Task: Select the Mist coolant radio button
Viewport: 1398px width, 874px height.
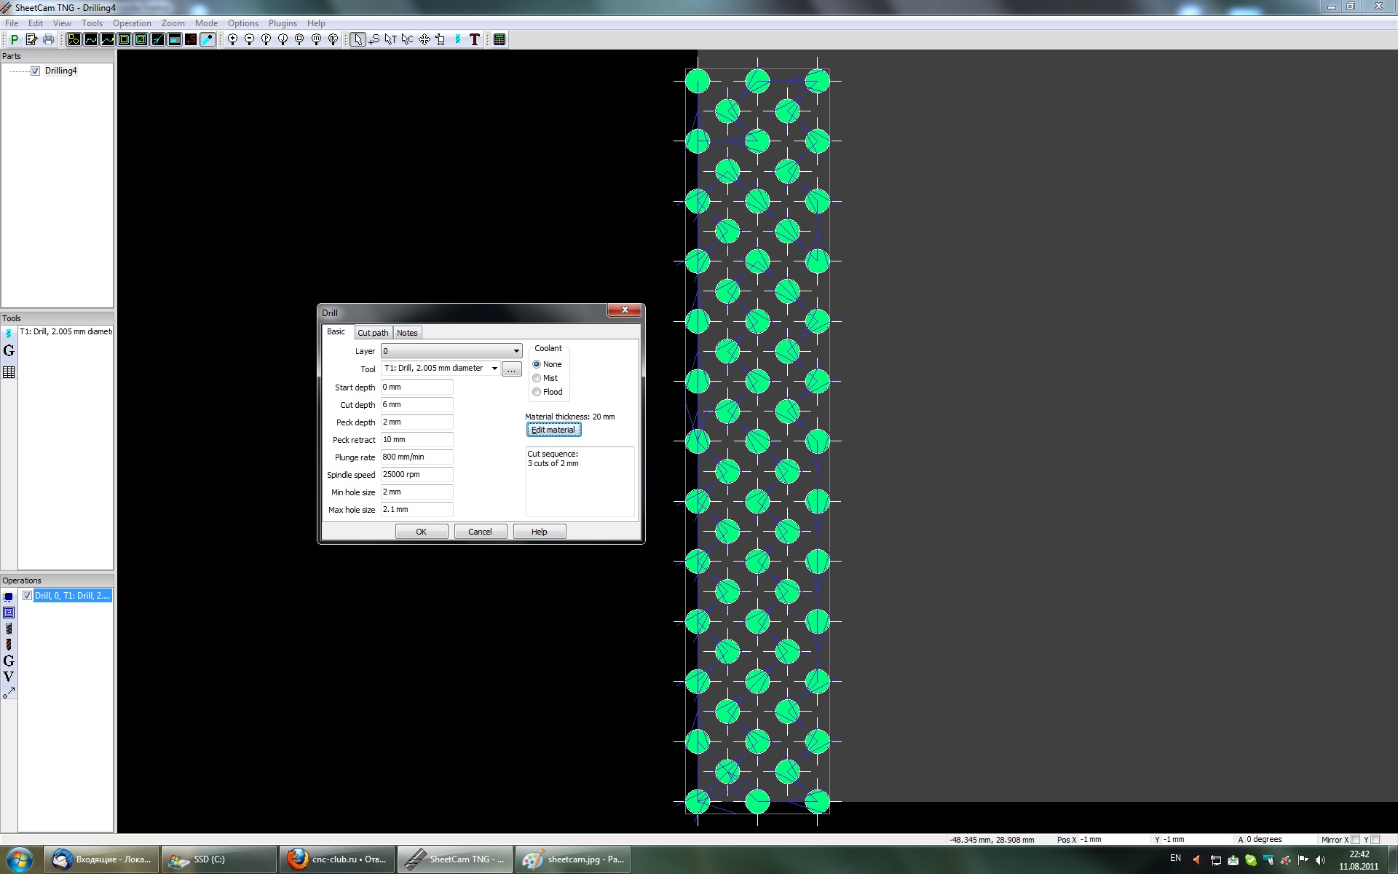Action: point(537,378)
